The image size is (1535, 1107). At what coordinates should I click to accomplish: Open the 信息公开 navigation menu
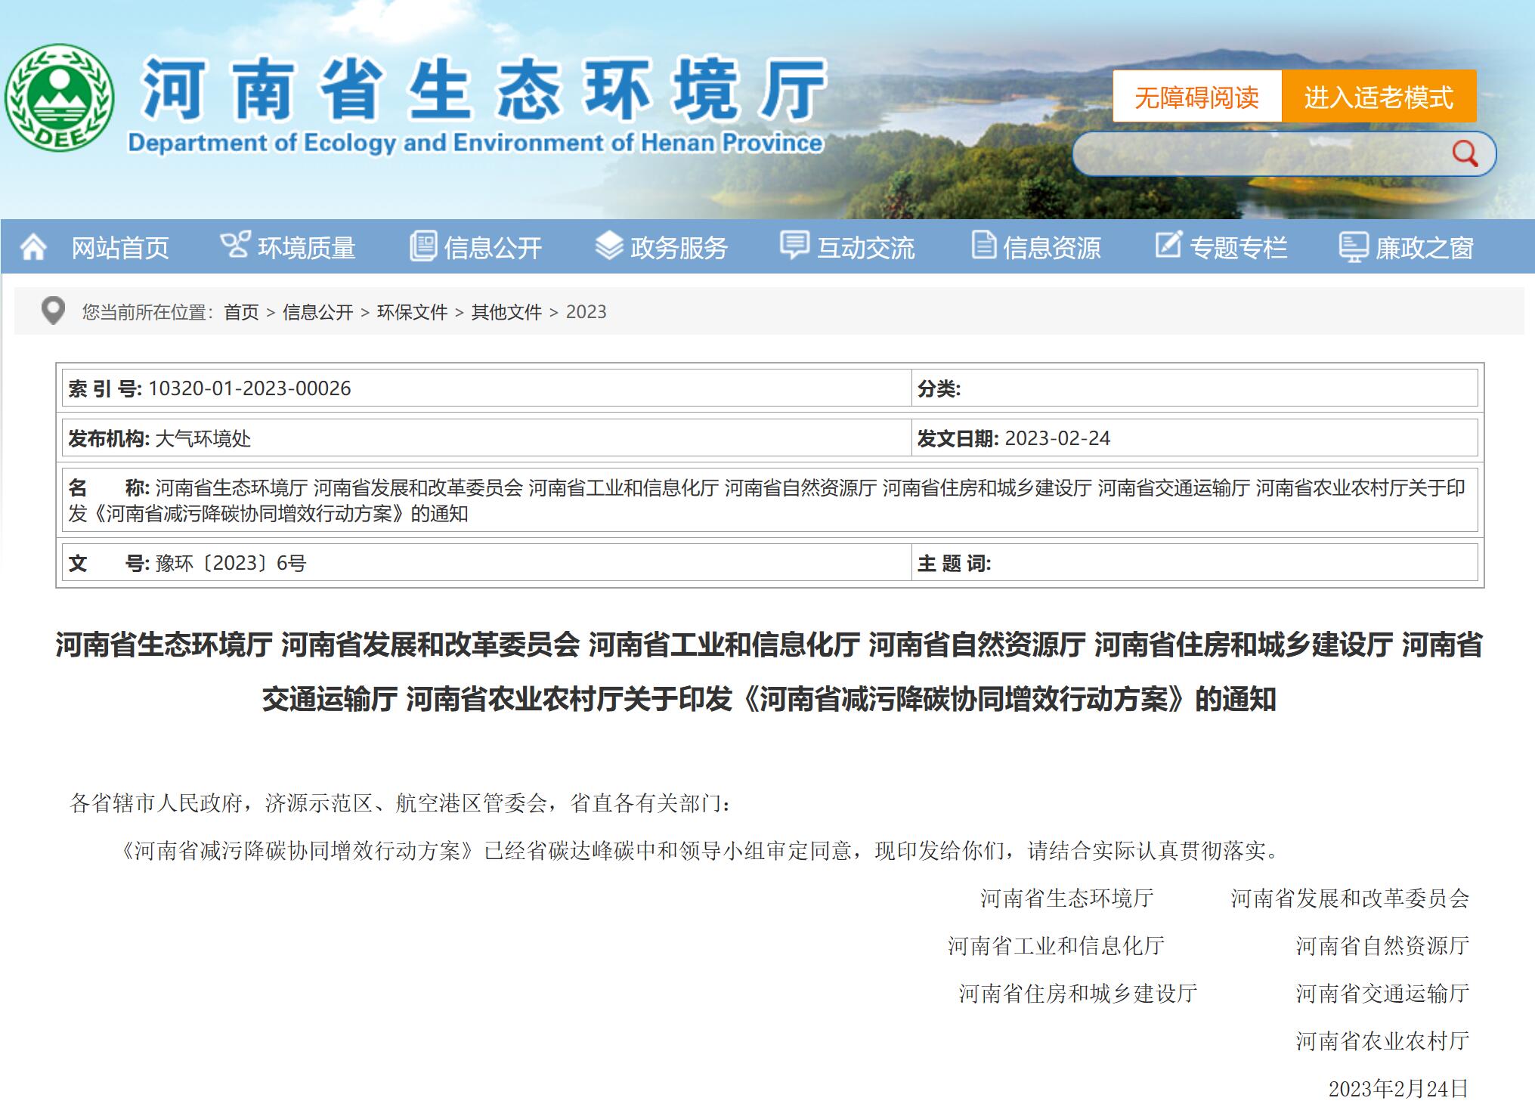tap(493, 248)
